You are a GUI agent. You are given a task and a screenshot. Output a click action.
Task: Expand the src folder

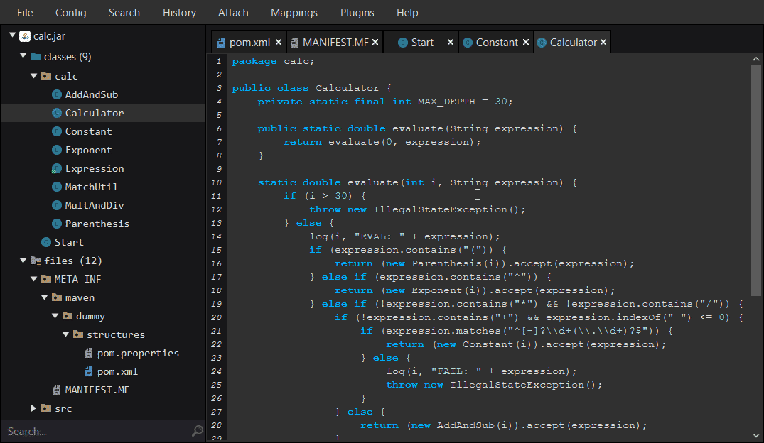tap(33, 408)
